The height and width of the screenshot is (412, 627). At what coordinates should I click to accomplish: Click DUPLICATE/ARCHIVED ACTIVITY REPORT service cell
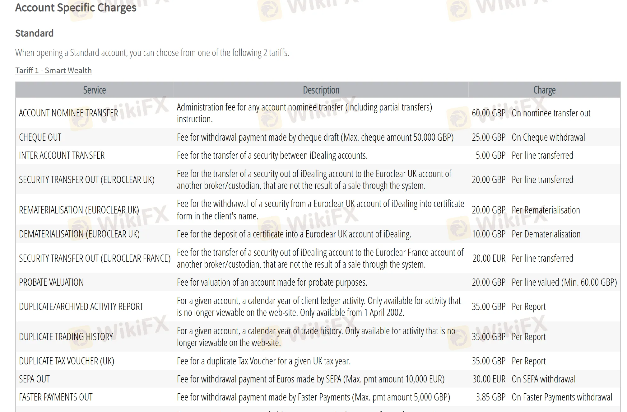coord(81,307)
